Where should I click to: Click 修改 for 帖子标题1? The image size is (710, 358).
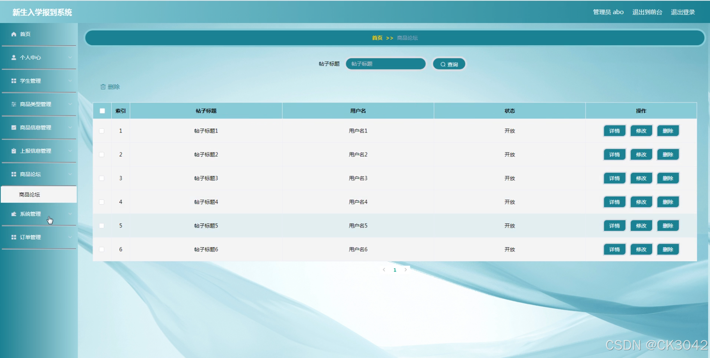(641, 131)
